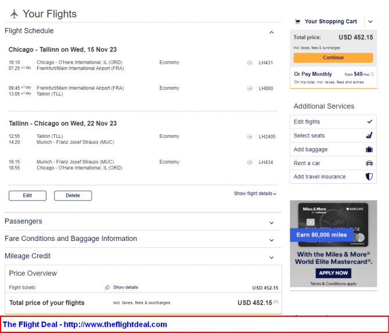Open the Add travel insurance service

click(333, 177)
